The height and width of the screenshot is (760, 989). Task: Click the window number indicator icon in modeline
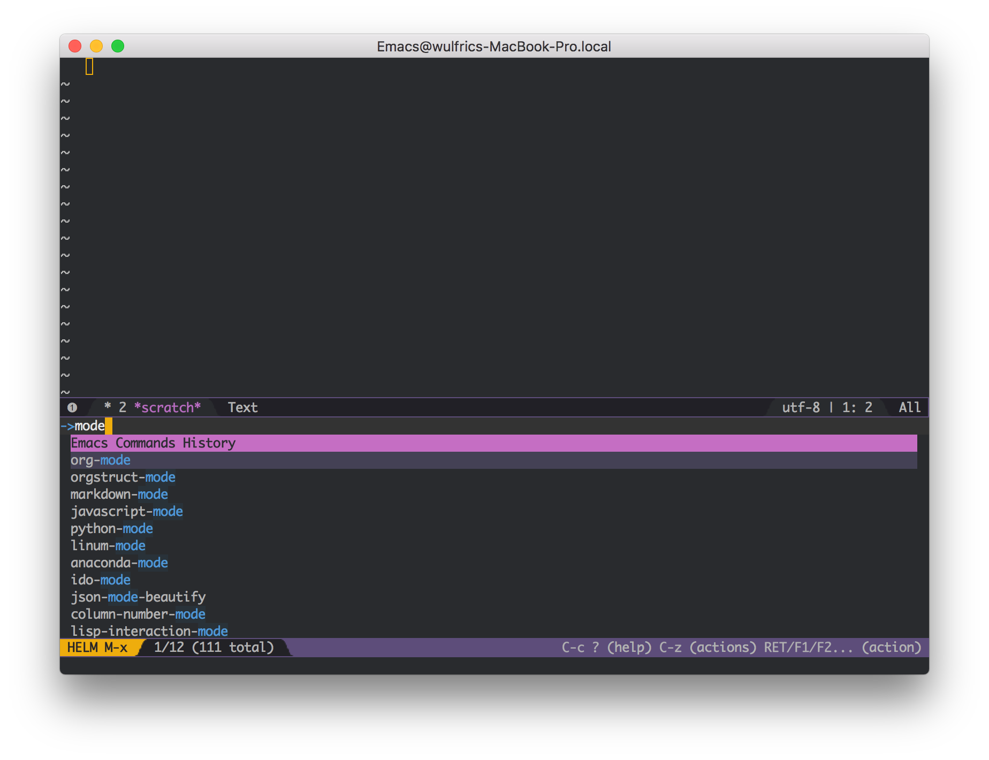coord(72,407)
